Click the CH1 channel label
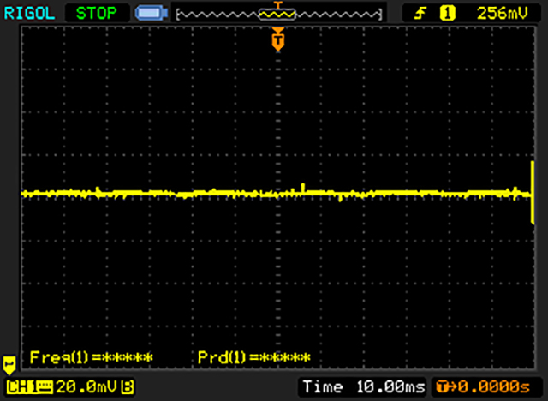The width and height of the screenshot is (548, 401). (29, 387)
